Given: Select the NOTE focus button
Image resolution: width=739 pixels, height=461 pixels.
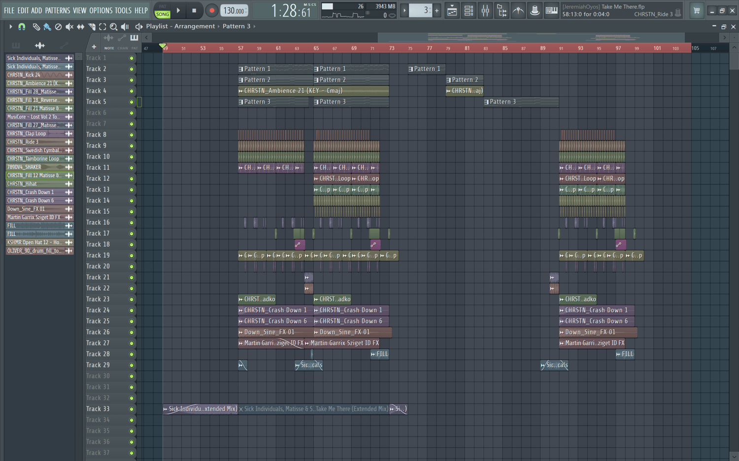Looking at the screenshot, I should coord(109,48).
